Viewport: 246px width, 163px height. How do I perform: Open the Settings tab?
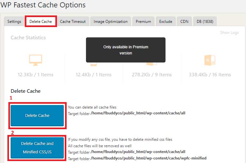[14, 22]
